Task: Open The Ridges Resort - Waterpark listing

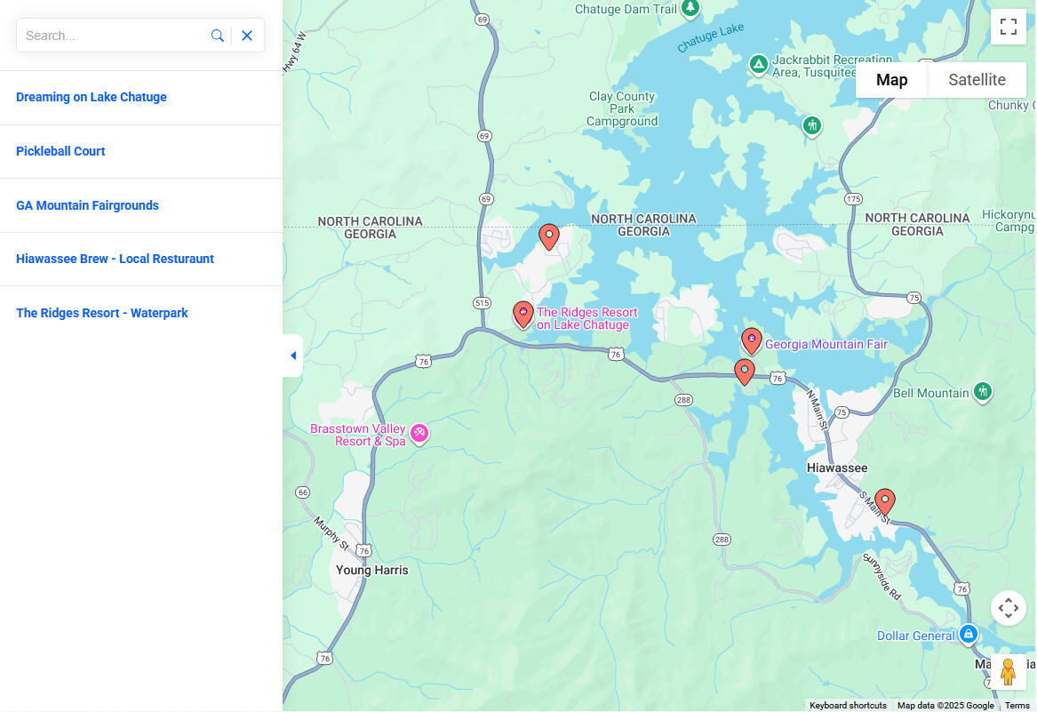Action: [102, 313]
